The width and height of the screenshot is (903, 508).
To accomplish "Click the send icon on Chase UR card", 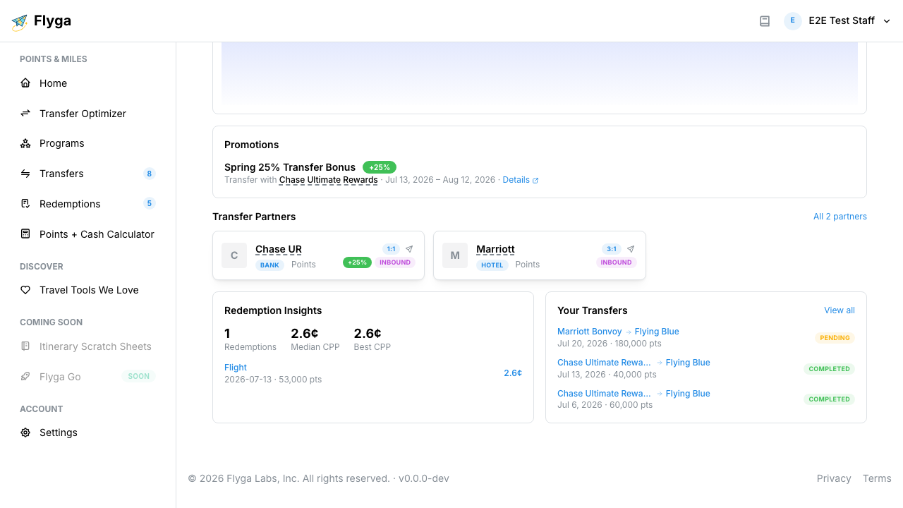I will (409, 249).
